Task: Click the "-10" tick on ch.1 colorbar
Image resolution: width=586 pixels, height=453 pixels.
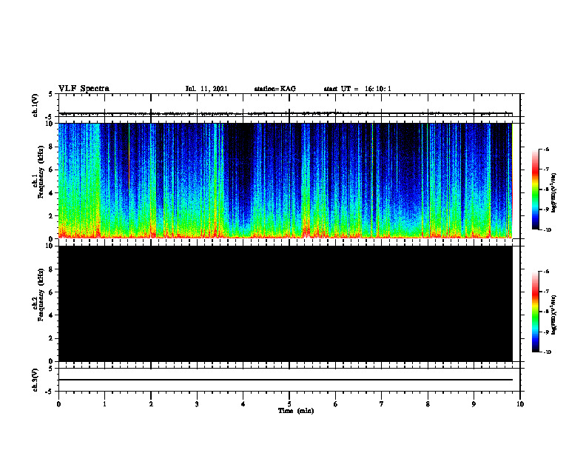Action: click(x=547, y=229)
